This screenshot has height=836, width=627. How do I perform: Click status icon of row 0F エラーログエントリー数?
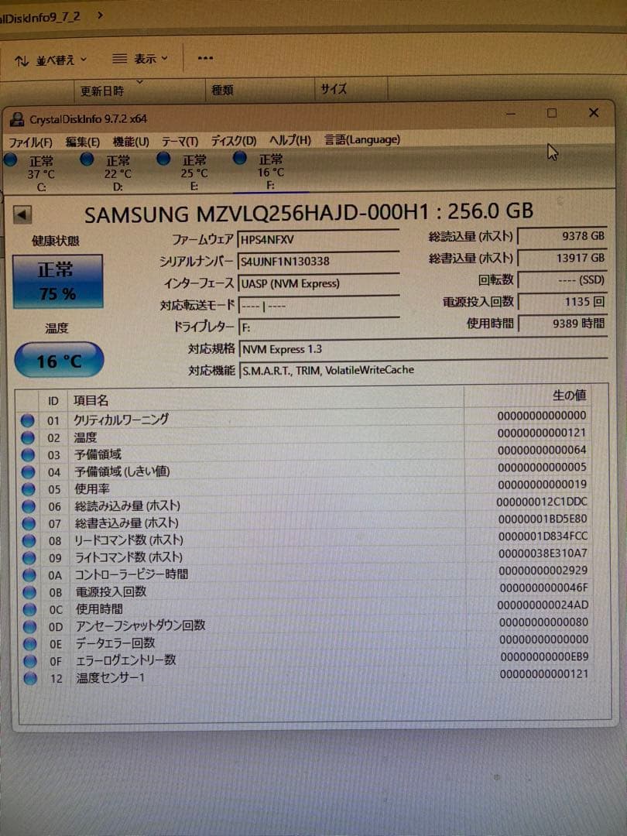pos(30,660)
